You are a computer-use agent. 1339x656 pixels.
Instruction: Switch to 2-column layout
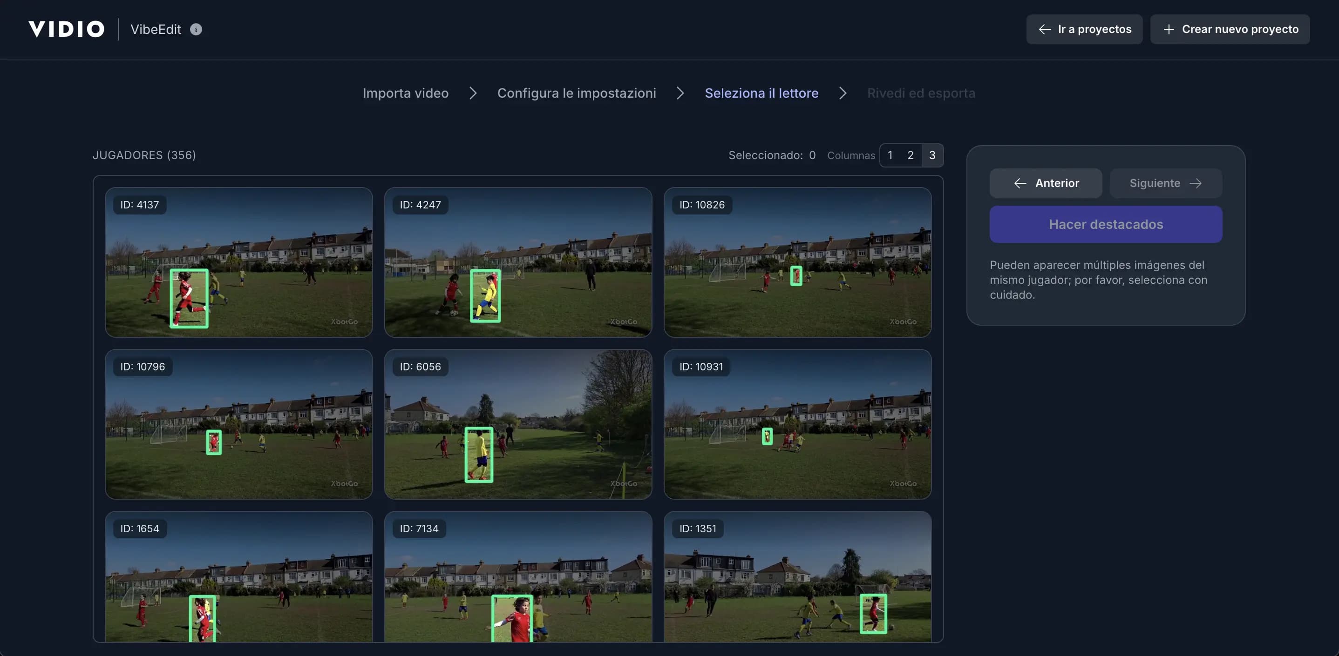tap(910, 155)
